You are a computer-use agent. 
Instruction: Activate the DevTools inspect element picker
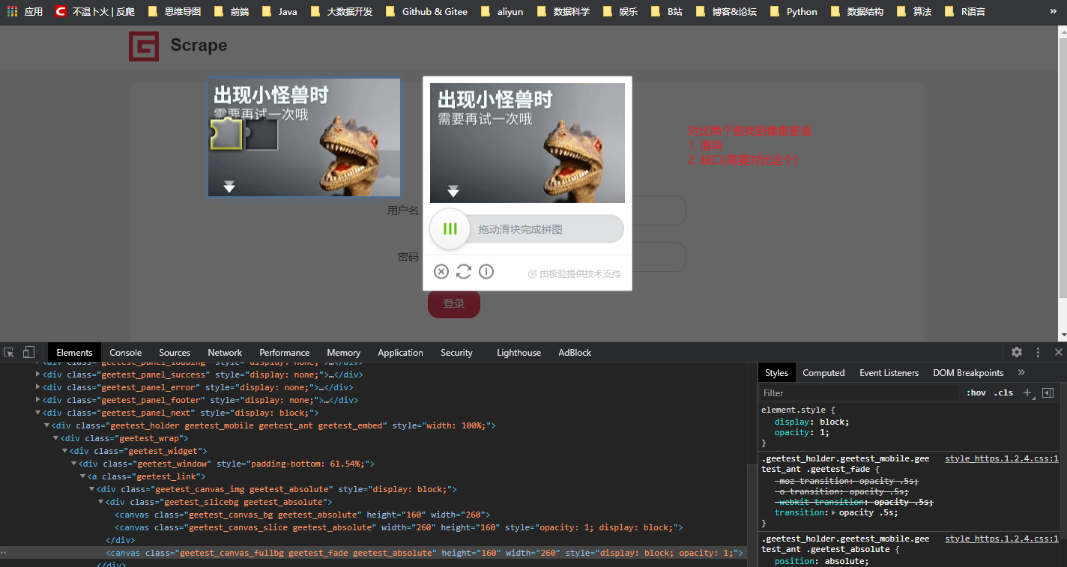pos(9,352)
